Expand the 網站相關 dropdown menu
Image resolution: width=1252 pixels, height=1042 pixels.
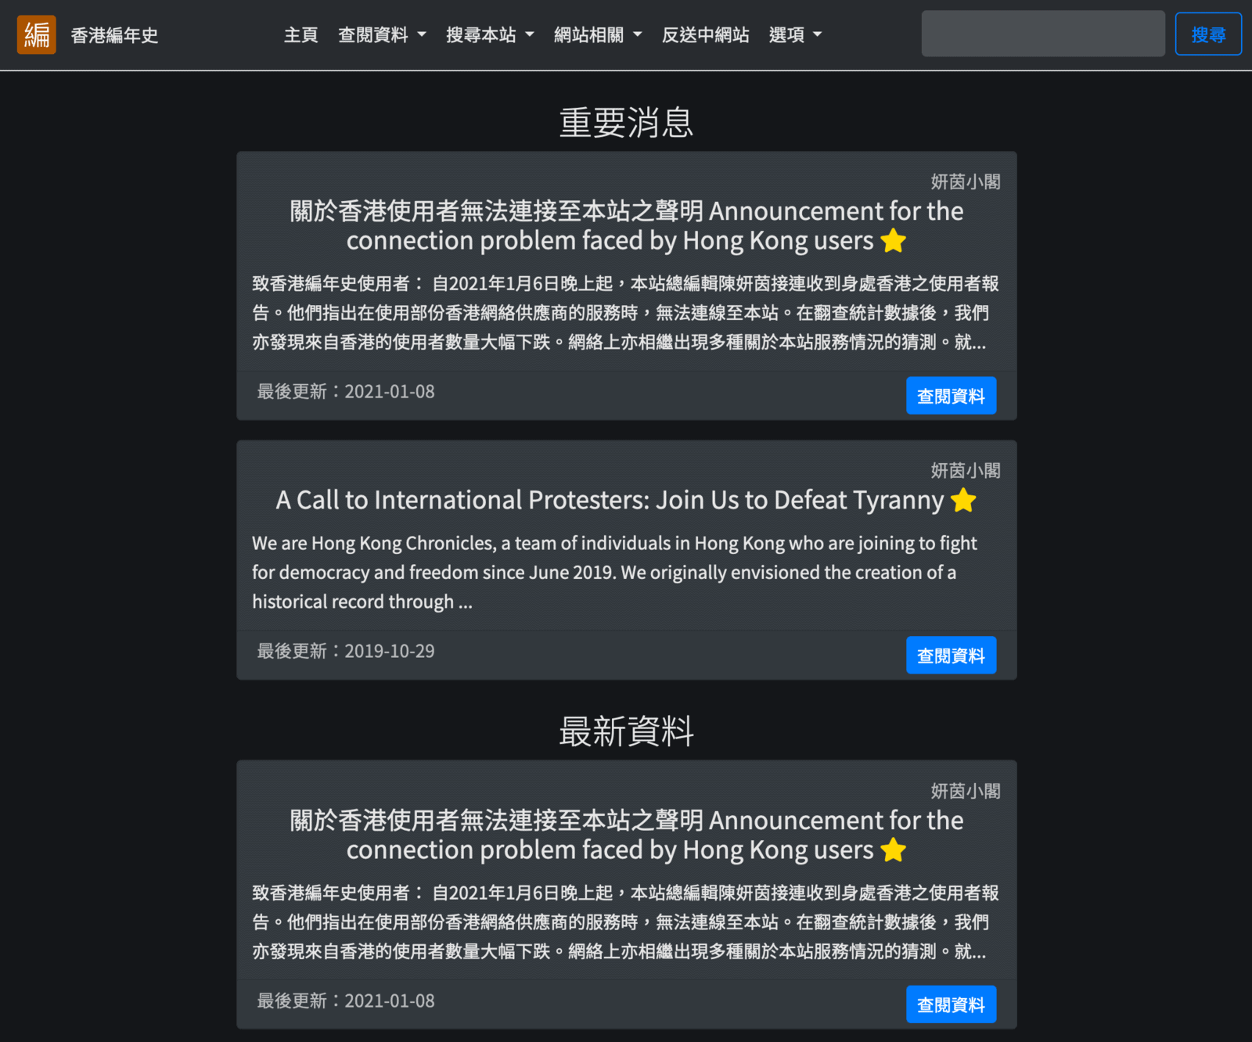598,34
